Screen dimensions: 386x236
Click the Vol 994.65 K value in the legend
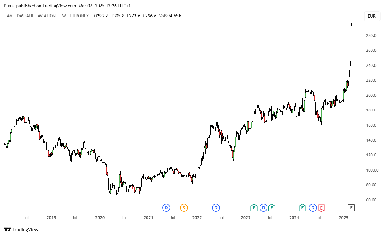pyautogui.click(x=171, y=16)
